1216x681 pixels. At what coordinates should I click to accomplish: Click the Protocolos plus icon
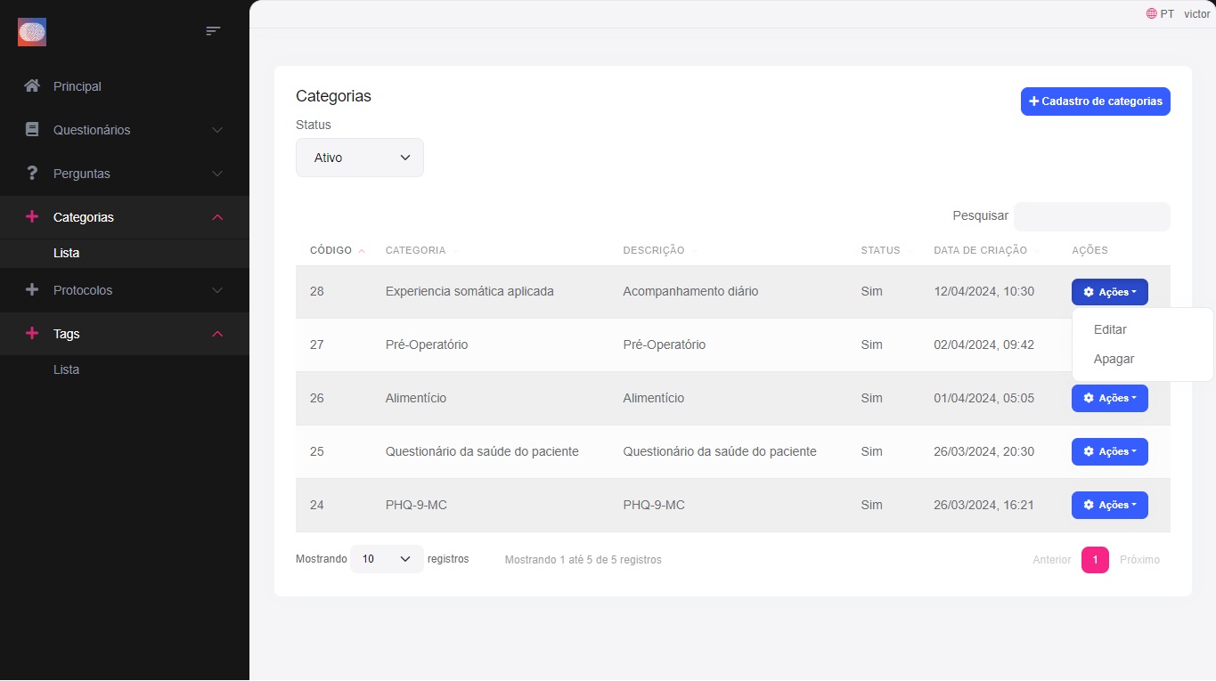tap(32, 290)
